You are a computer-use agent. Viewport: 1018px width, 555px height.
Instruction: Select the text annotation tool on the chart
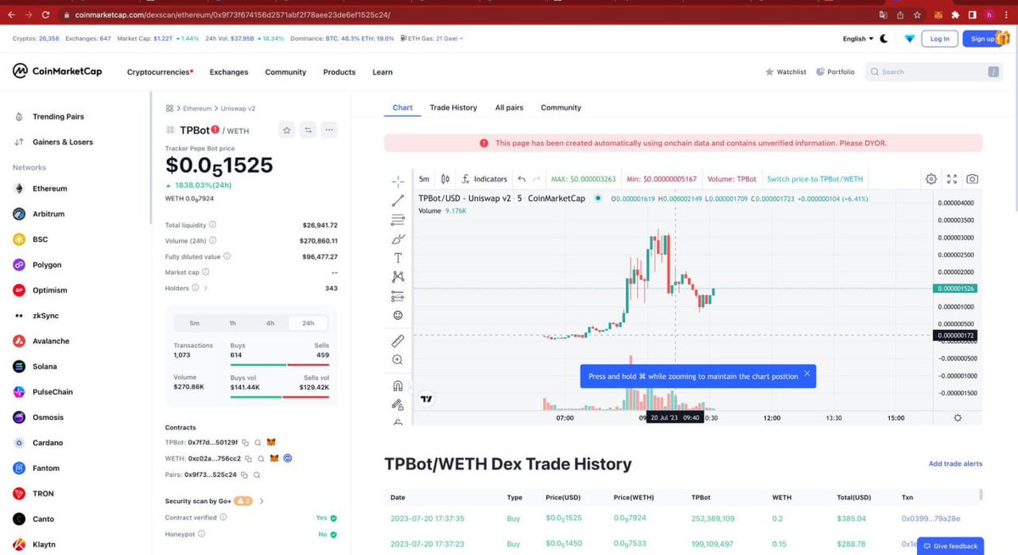click(x=397, y=257)
